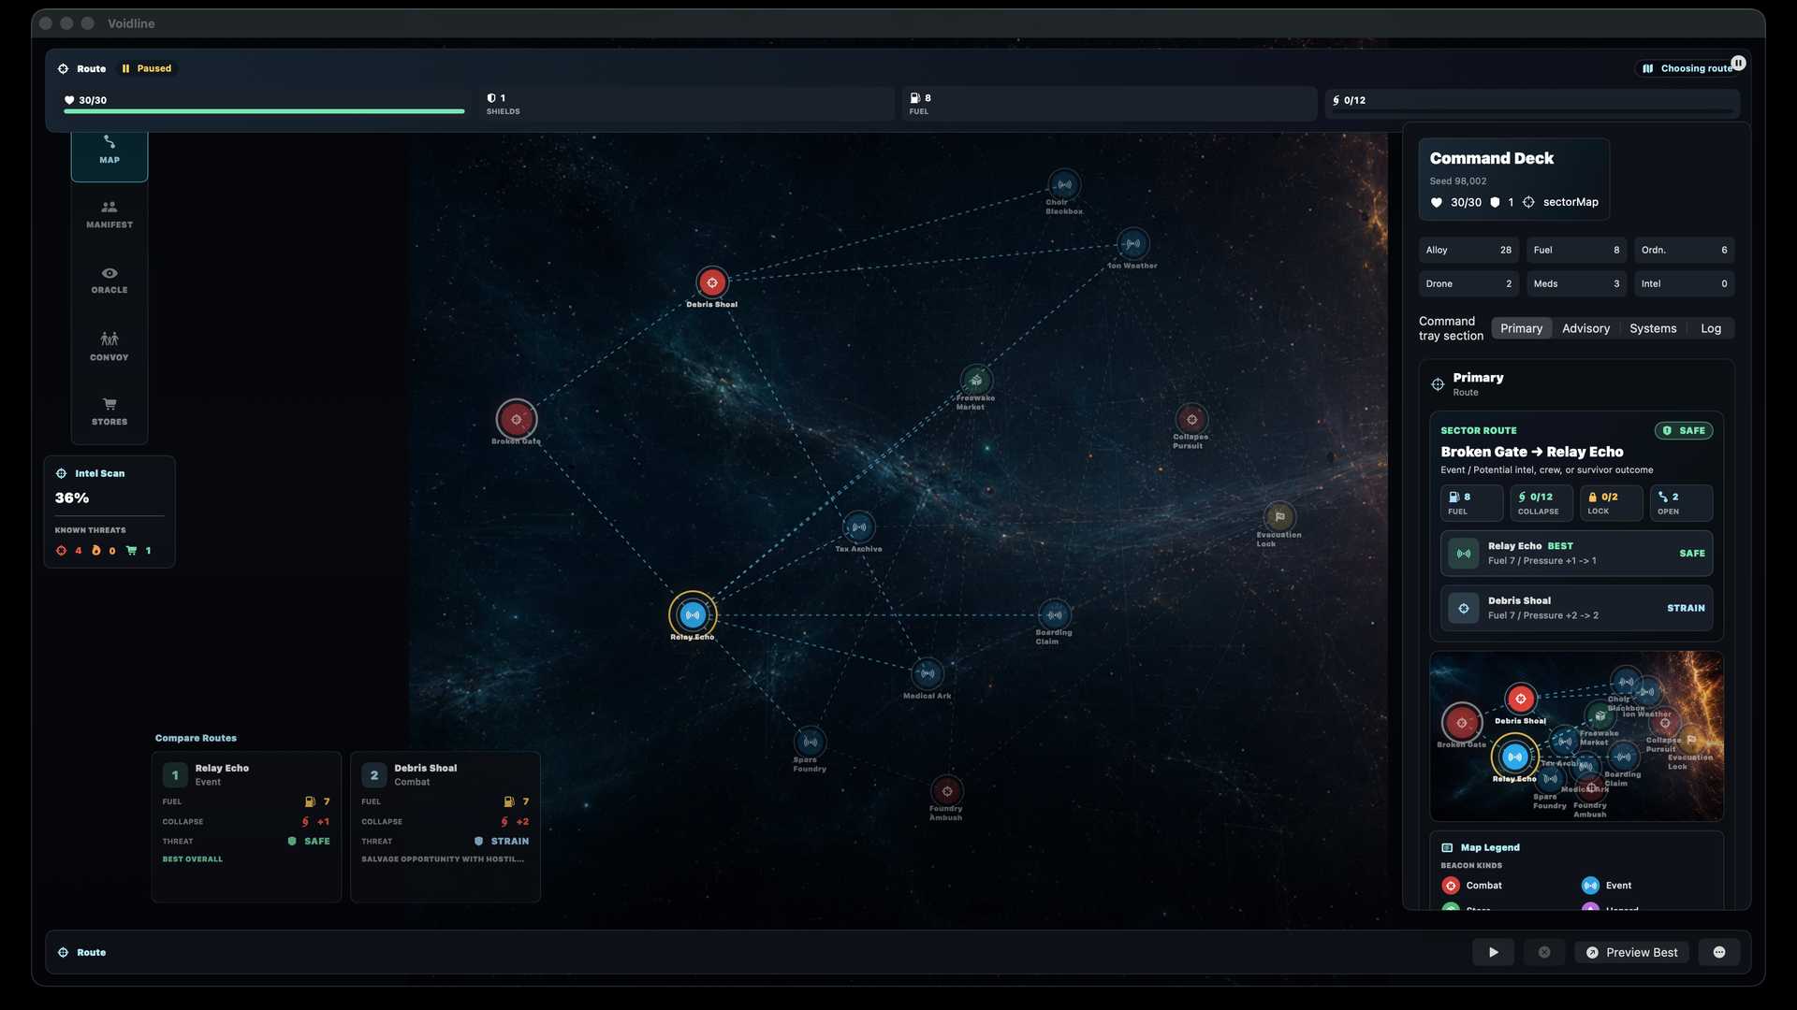1797x1010 pixels.
Task: Click the COLLAPSE 0/12 route stat chip
Action: [x=1541, y=503]
